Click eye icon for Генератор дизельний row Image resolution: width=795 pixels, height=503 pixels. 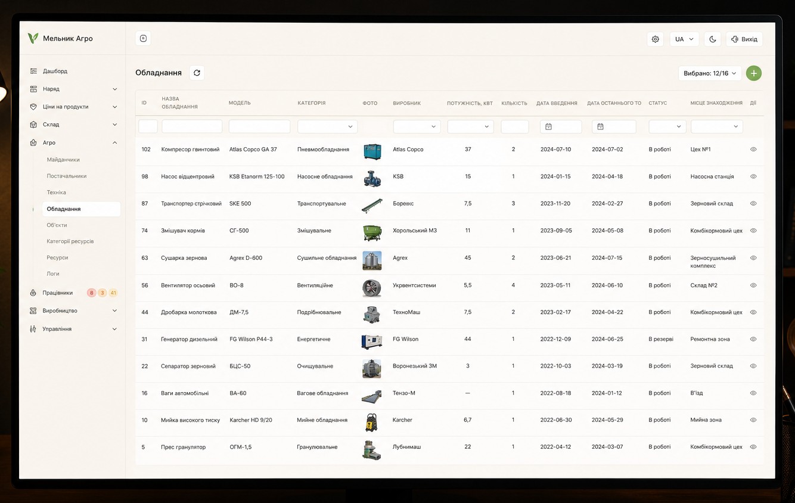(x=753, y=339)
